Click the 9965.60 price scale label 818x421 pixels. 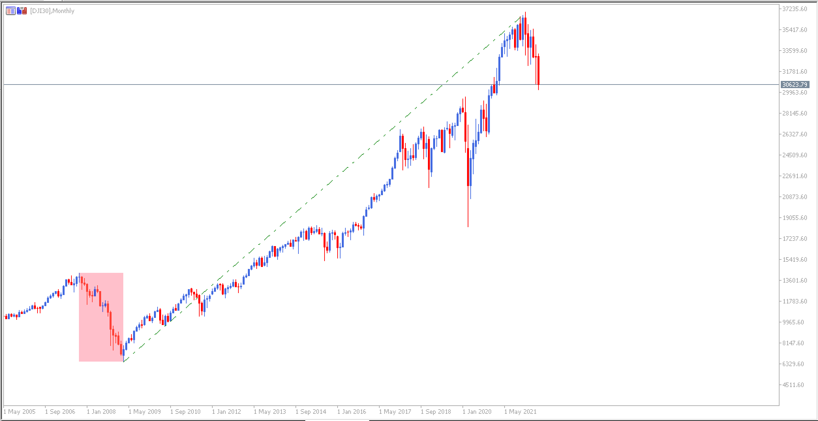coord(793,322)
